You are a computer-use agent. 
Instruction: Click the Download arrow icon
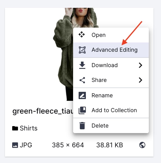(82, 65)
